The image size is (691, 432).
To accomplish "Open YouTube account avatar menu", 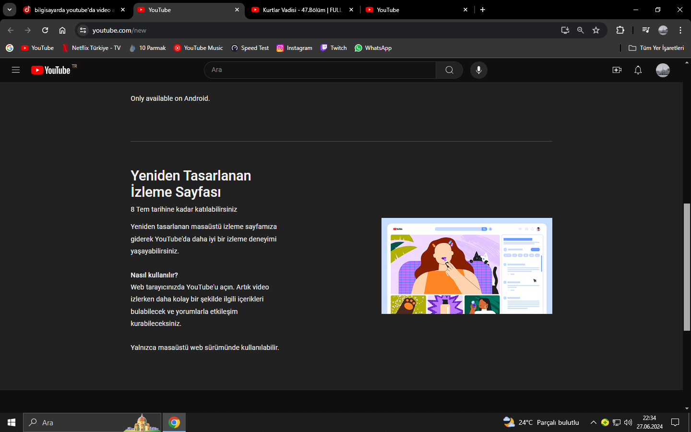I will coord(663,70).
